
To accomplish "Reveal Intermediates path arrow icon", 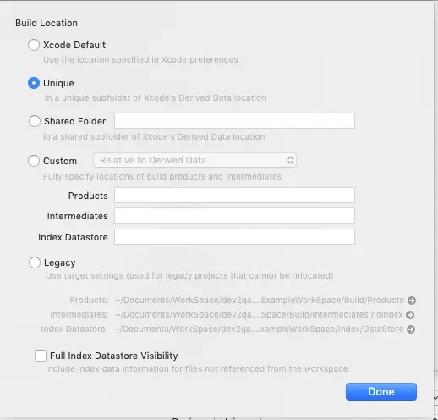I will click(x=410, y=315).
